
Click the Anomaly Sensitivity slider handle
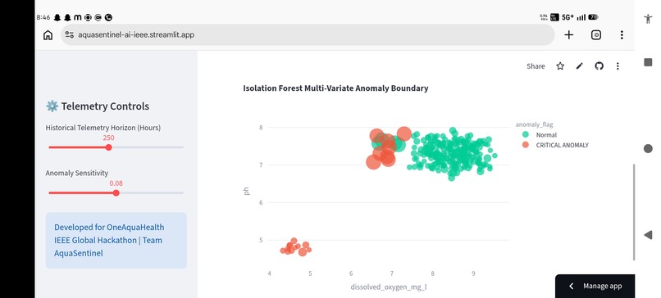point(116,192)
